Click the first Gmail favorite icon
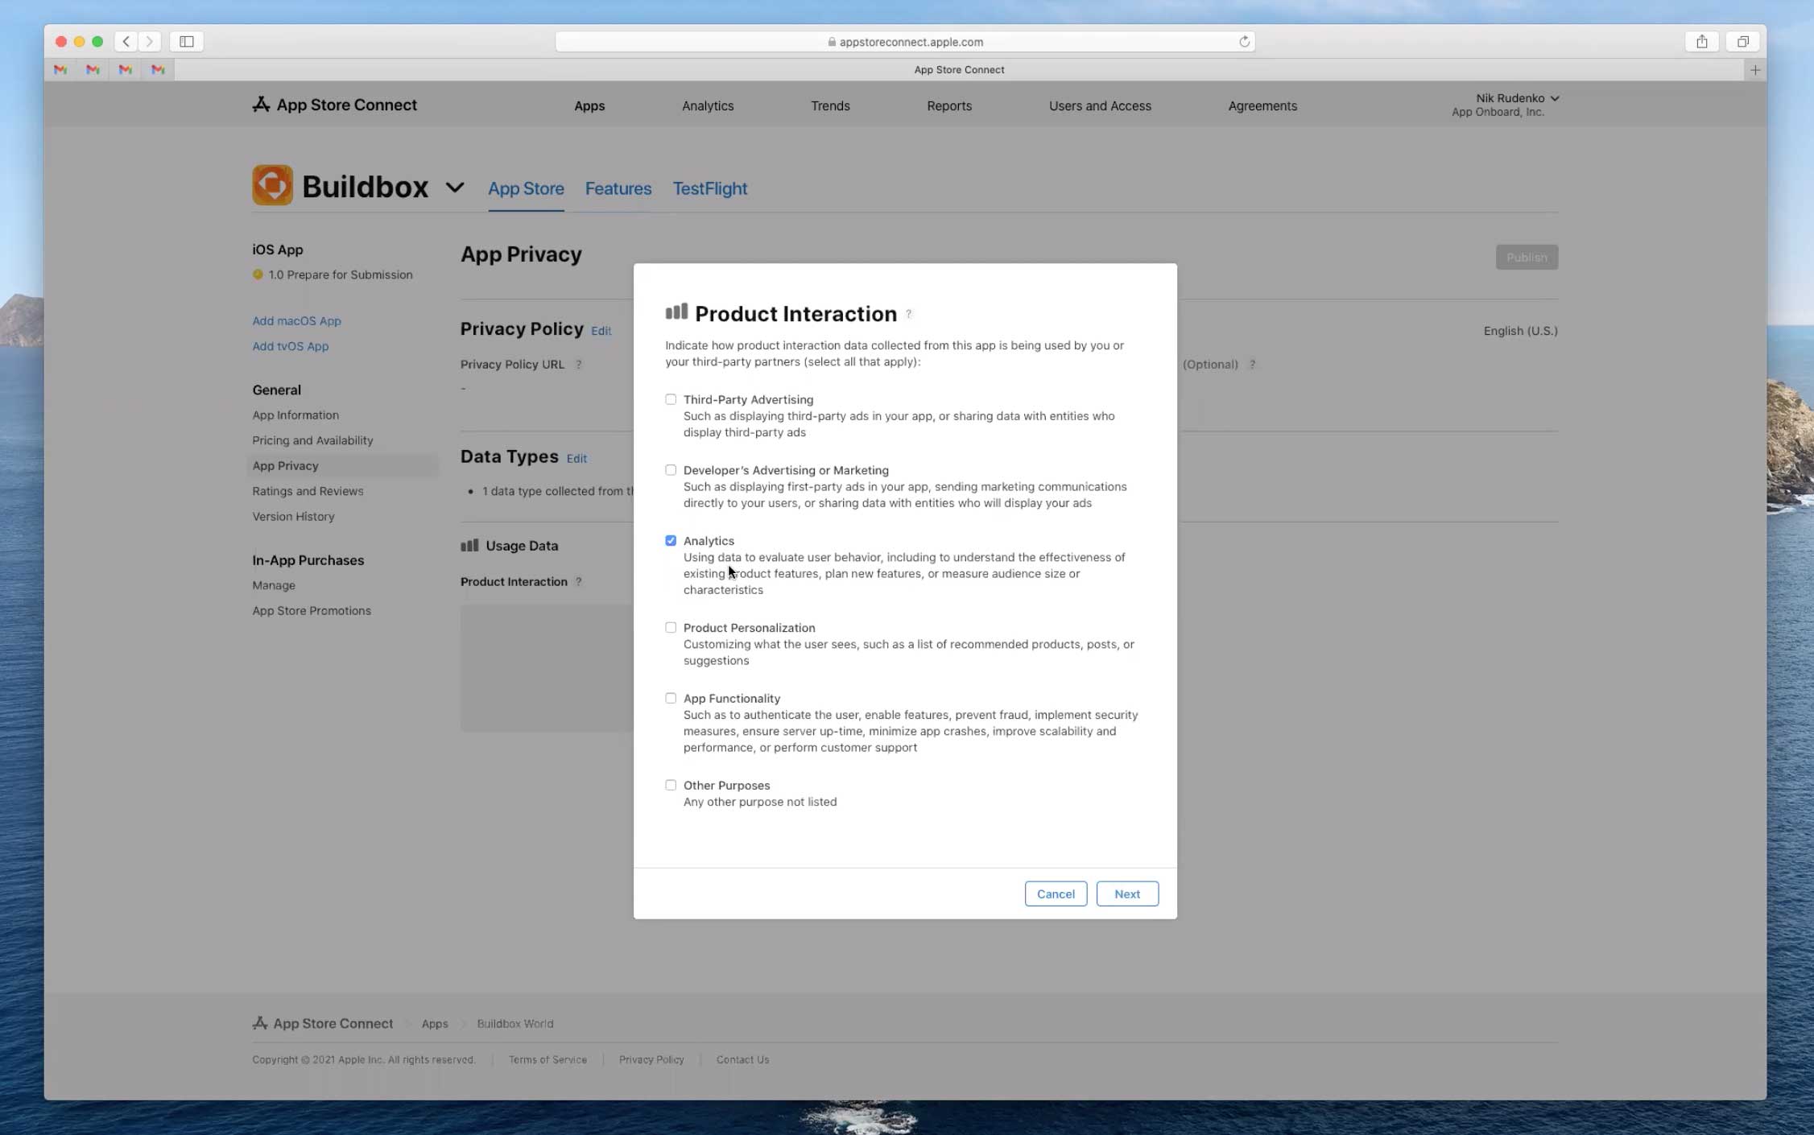Screen dimensions: 1814x1135 pyautogui.click(x=60, y=70)
